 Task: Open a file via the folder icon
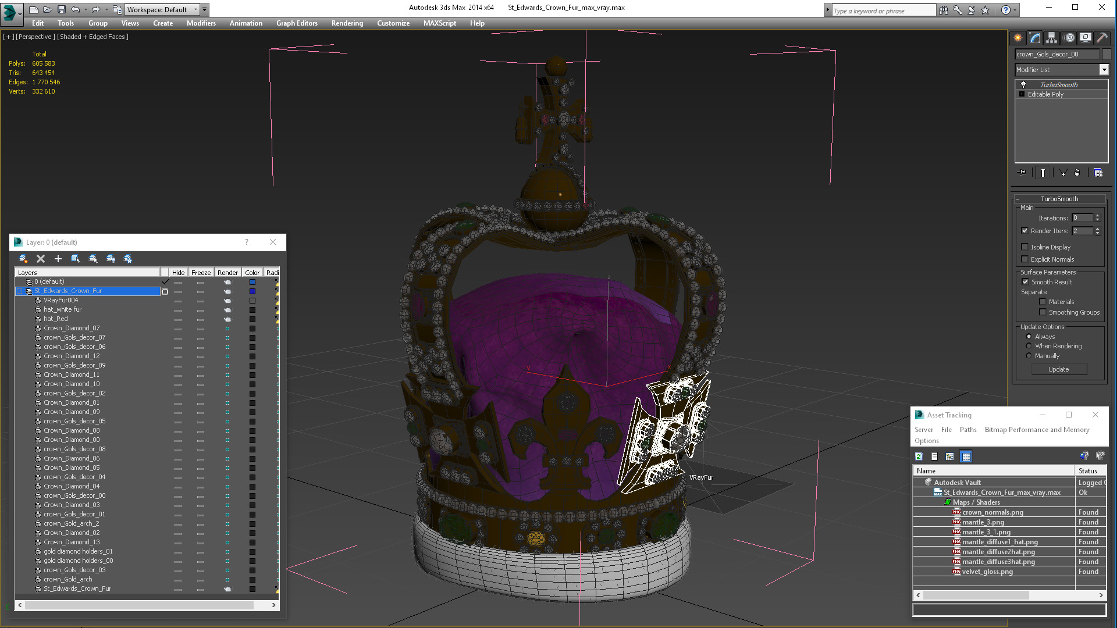coord(47,9)
